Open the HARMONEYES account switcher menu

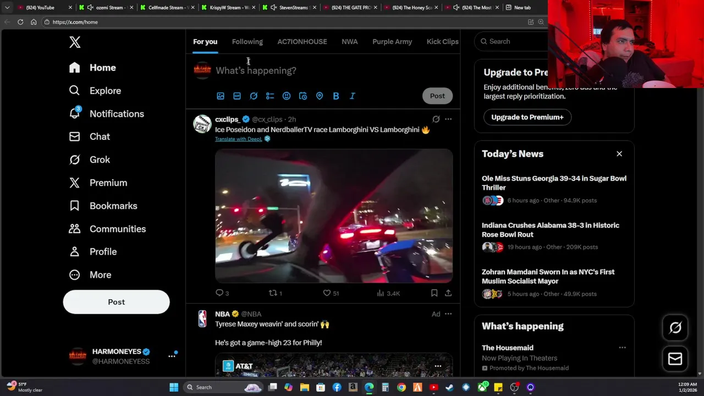(x=172, y=356)
